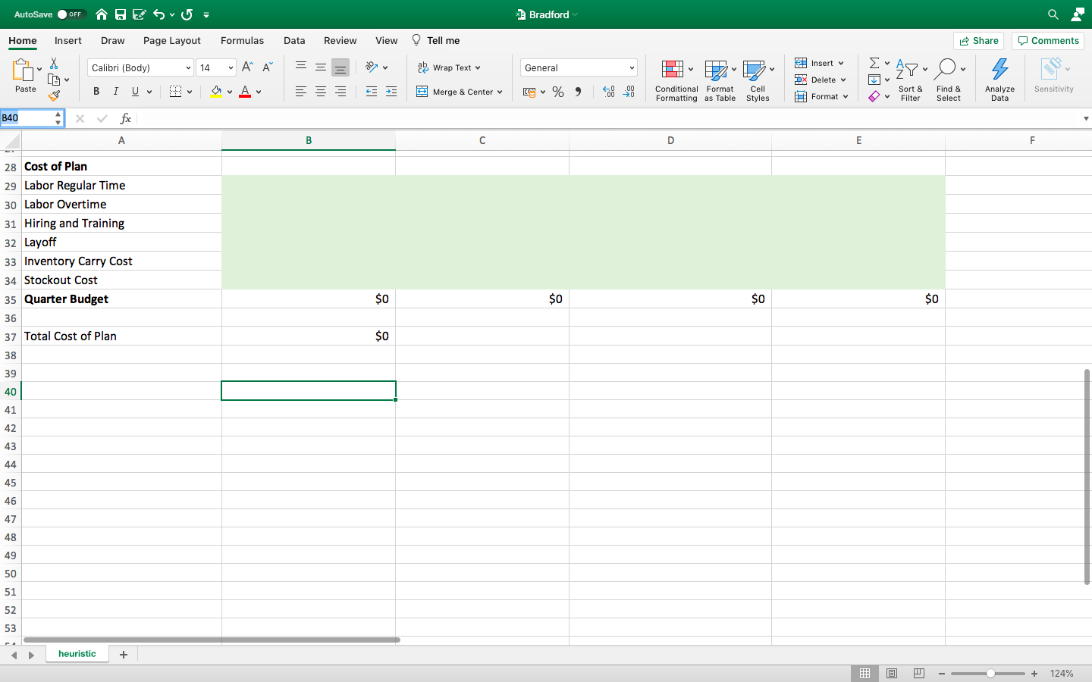Select the Merge & Center icon
1092x682 pixels.
click(x=422, y=92)
